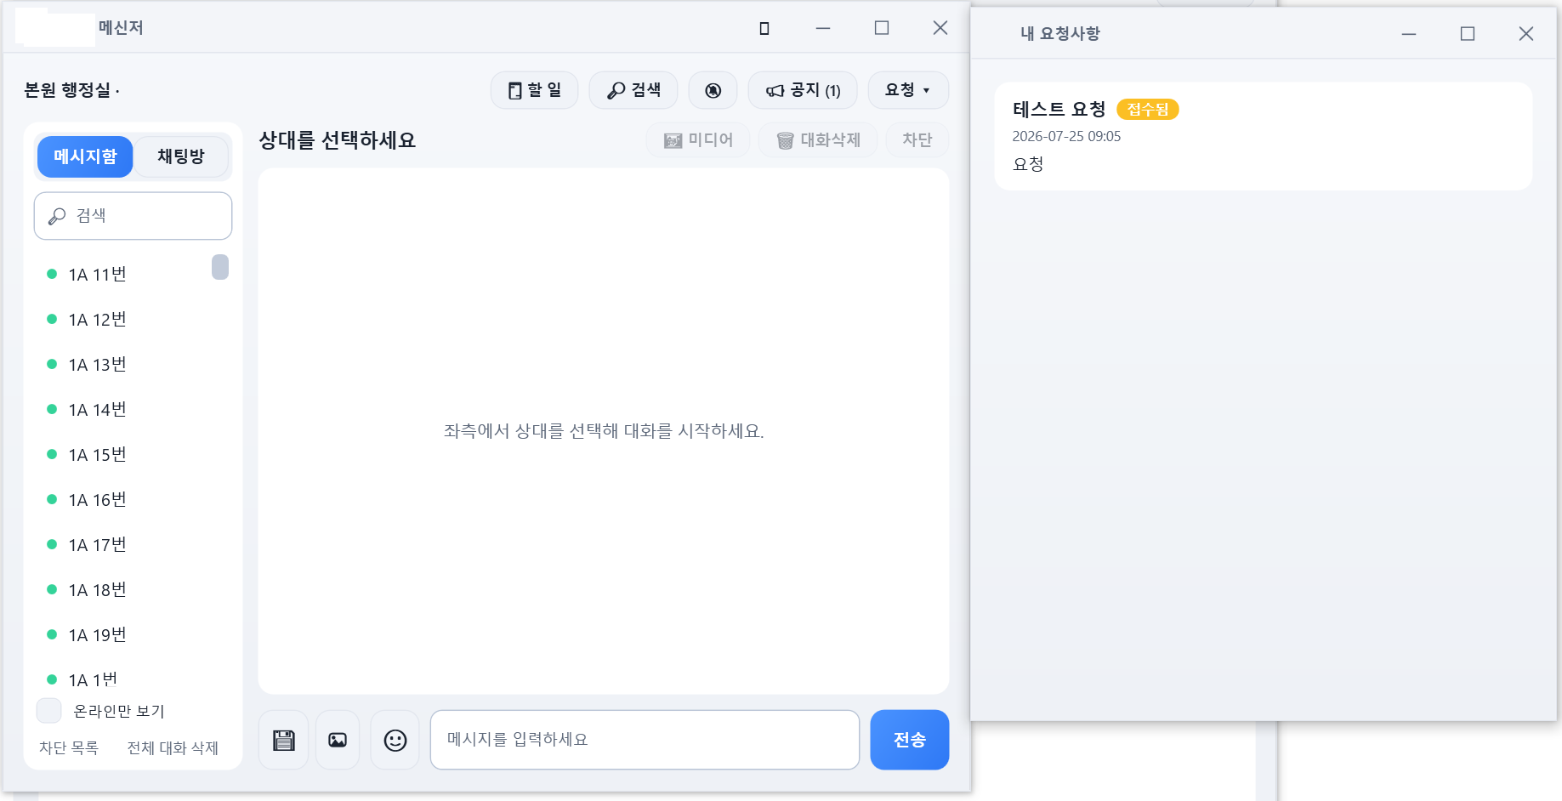Image resolution: width=1562 pixels, height=801 pixels.
Task: Click the compact mode icon in messenger title bar
Action: click(764, 28)
